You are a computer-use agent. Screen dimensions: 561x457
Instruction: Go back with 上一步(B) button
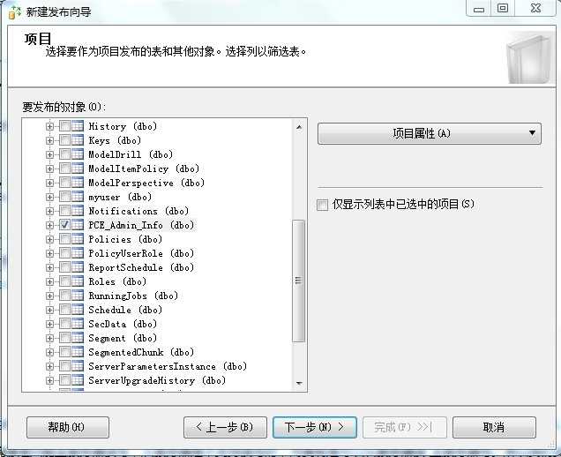coord(225,427)
